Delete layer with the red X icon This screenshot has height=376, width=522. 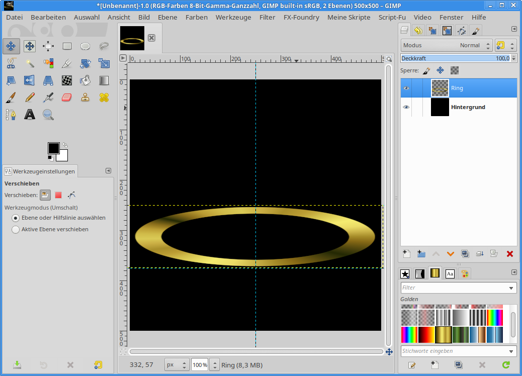click(x=509, y=254)
